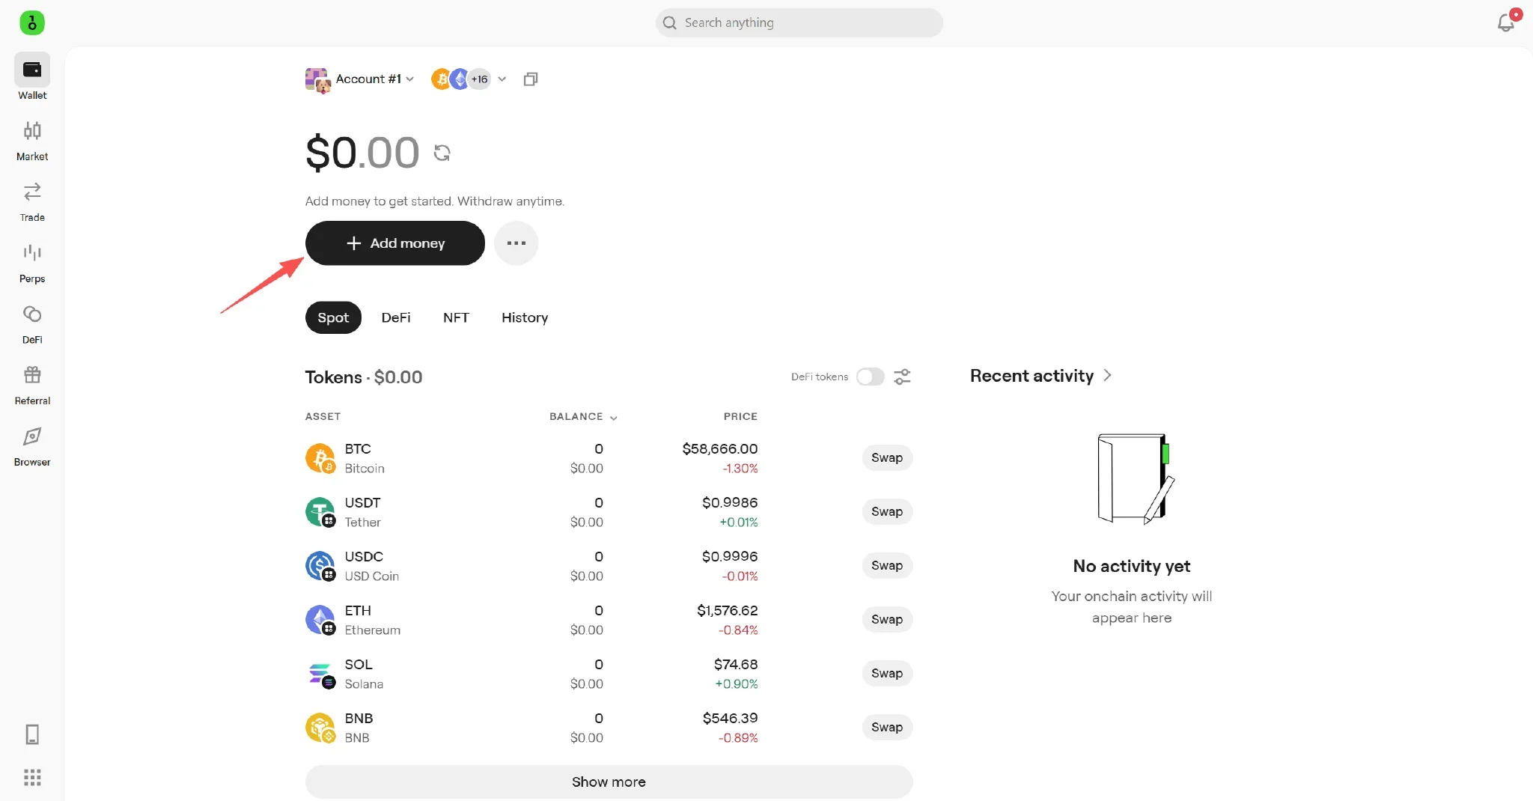Open the Trade sidebar section
1533x801 pixels.
32,202
